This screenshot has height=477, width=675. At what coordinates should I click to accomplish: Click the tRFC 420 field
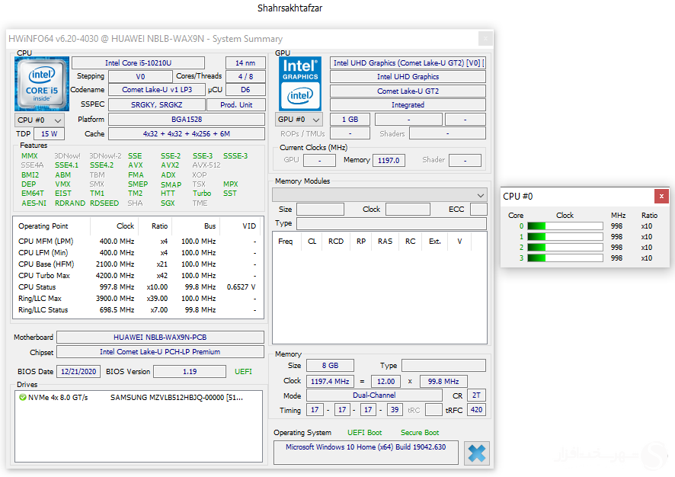tap(476, 410)
